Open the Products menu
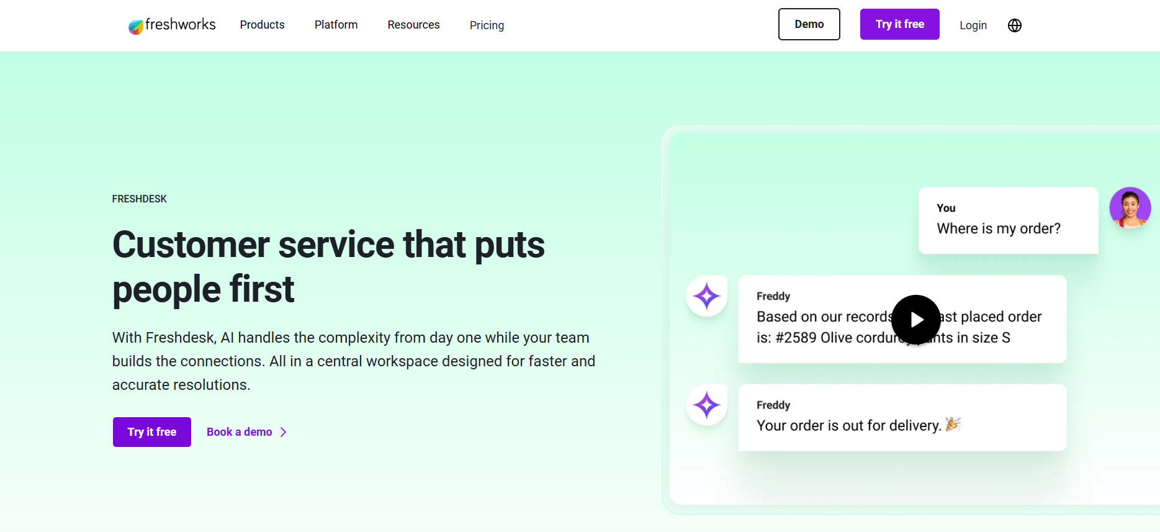Image resolution: width=1160 pixels, height=532 pixels. (262, 25)
